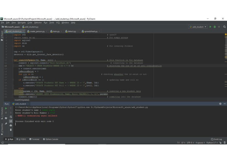The width and height of the screenshot is (227, 161).
Task: Change file encoding UTF-8 in status bar
Action: point(190,143)
